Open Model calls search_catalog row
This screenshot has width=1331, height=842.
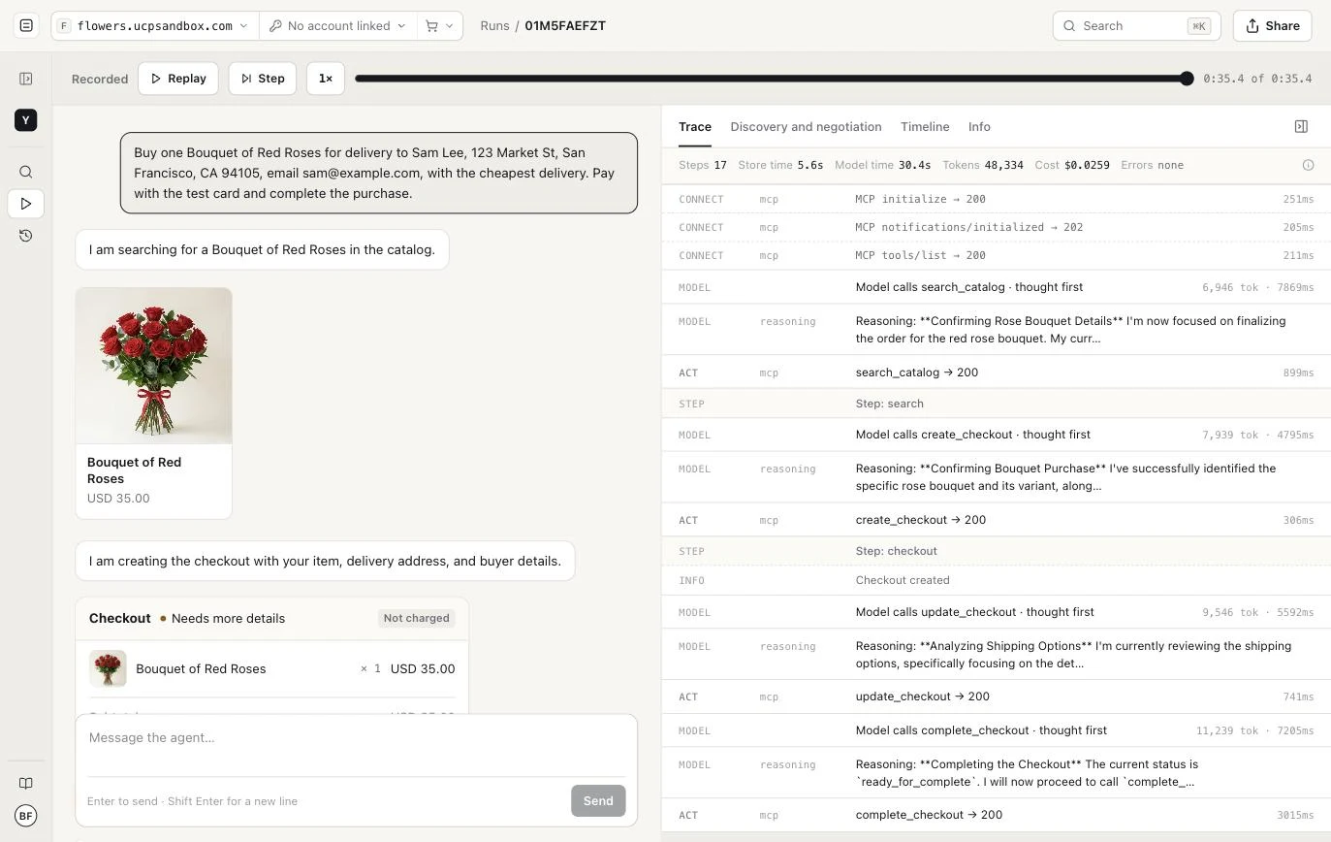point(996,287)
